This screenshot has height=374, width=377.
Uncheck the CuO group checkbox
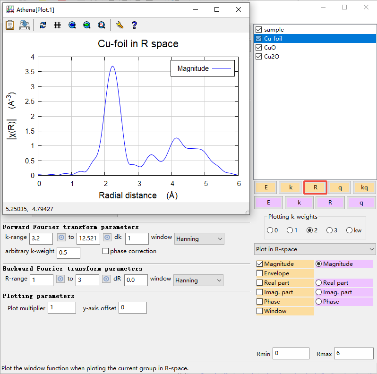(258, 48)
